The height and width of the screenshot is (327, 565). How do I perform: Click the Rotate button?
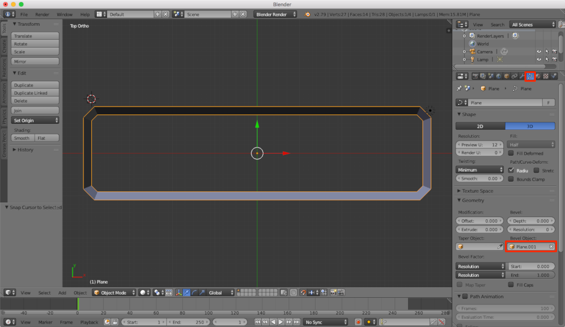pyautogui.click(x=35, y=44)
